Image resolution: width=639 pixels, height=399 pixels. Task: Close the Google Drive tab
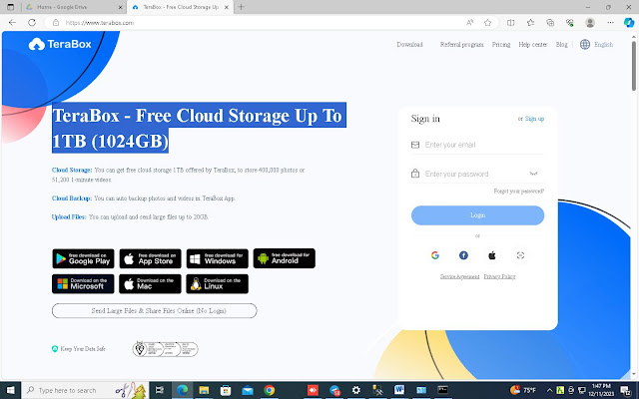(120, 7)
